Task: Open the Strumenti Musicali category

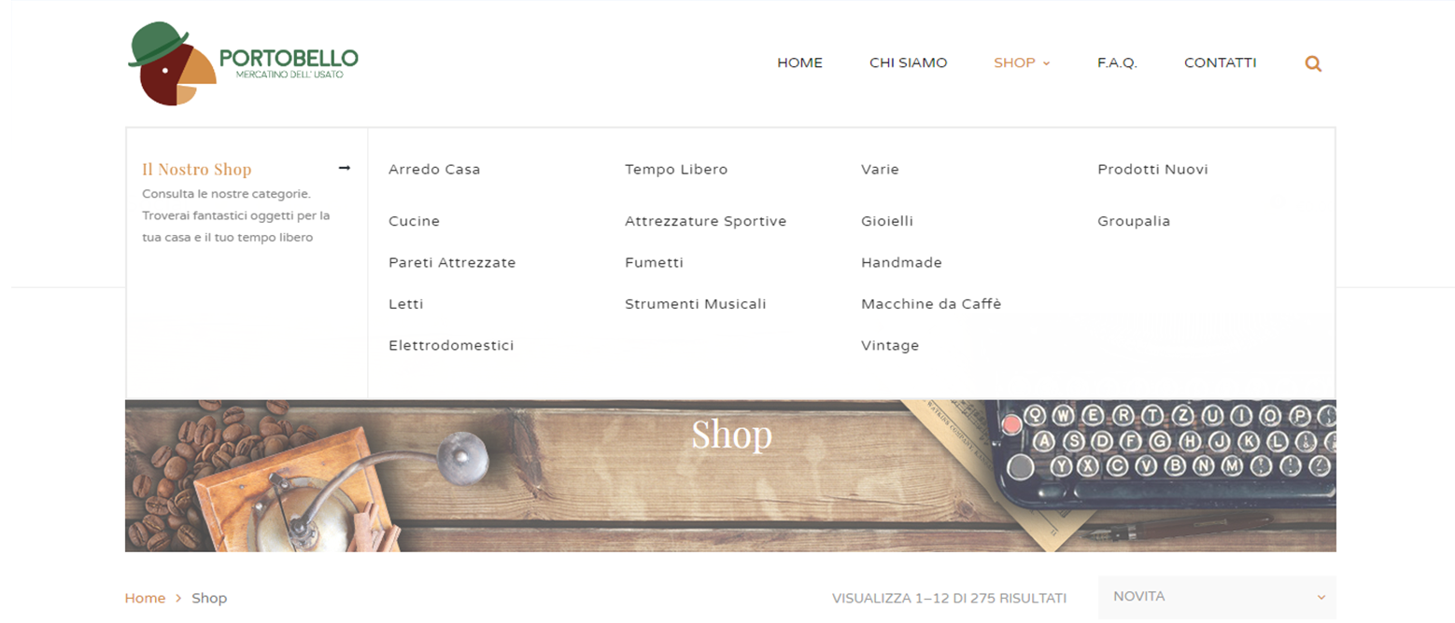Action: 695,304
